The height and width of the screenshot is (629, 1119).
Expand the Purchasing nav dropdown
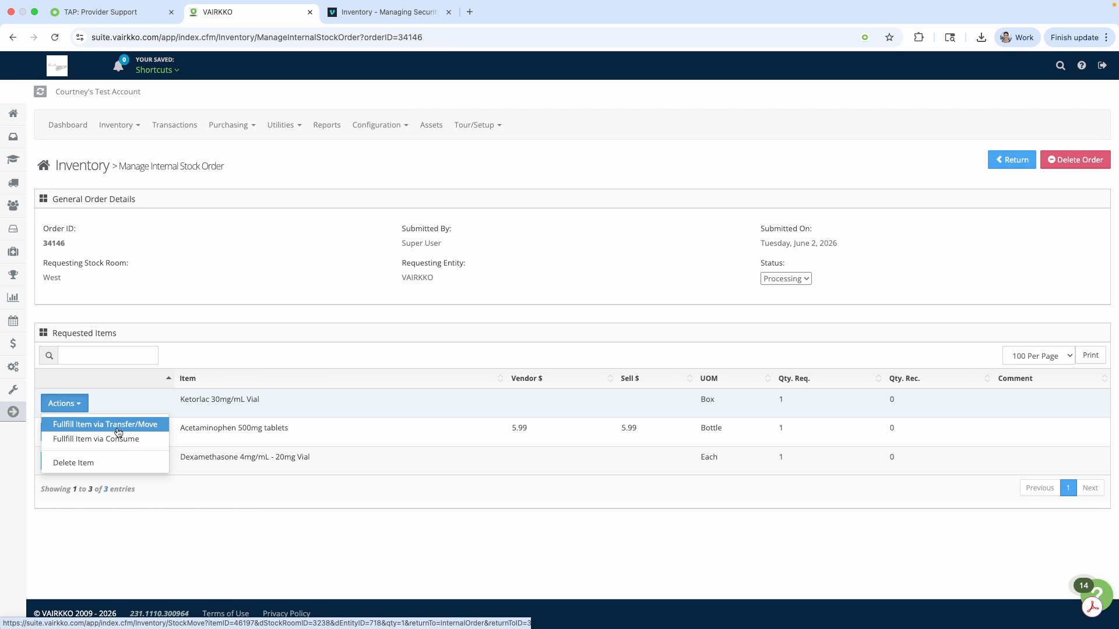point(232,125)
